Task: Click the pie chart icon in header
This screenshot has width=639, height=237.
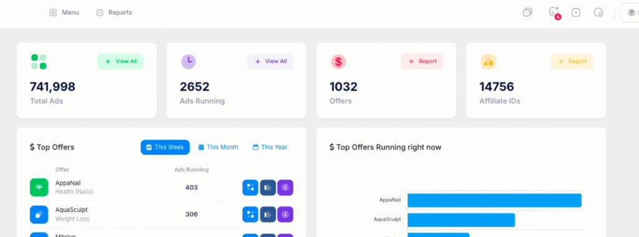Action: click(x=598, y=12)
